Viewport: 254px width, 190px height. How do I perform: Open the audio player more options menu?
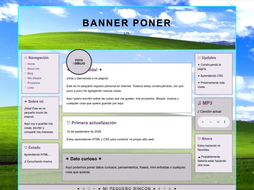[x=224, y=122]
